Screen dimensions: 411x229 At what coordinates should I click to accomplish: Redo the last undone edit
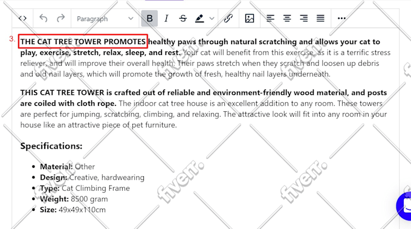61,18
